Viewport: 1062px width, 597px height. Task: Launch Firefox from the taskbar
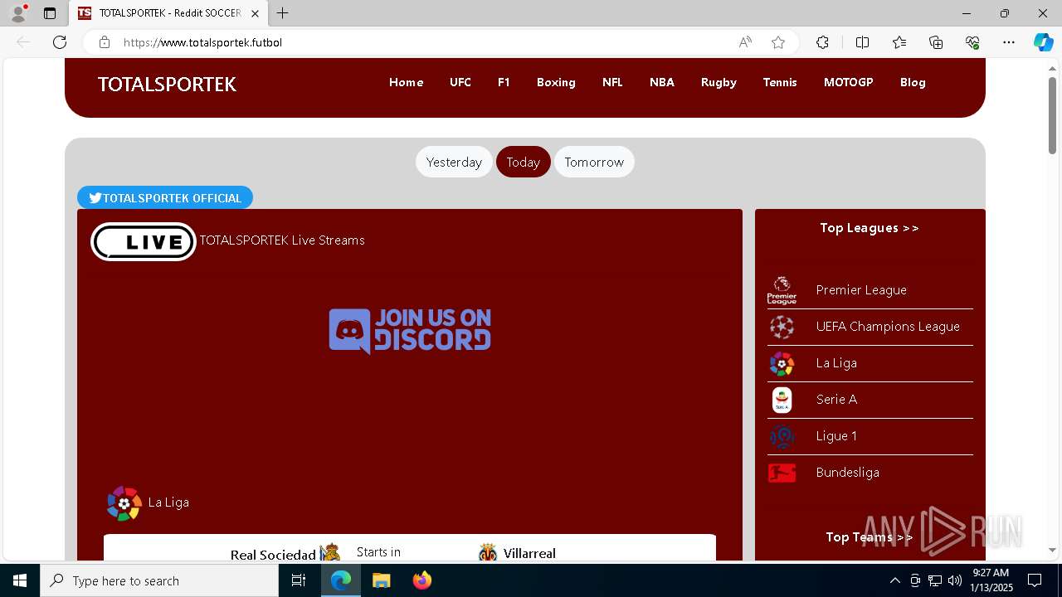click(421, 580)
